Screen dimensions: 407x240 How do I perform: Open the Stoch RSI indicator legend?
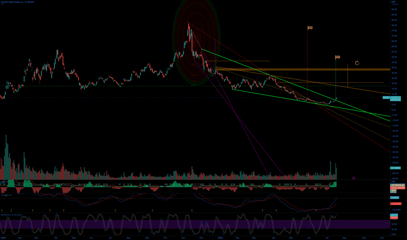tap(11, 215)
